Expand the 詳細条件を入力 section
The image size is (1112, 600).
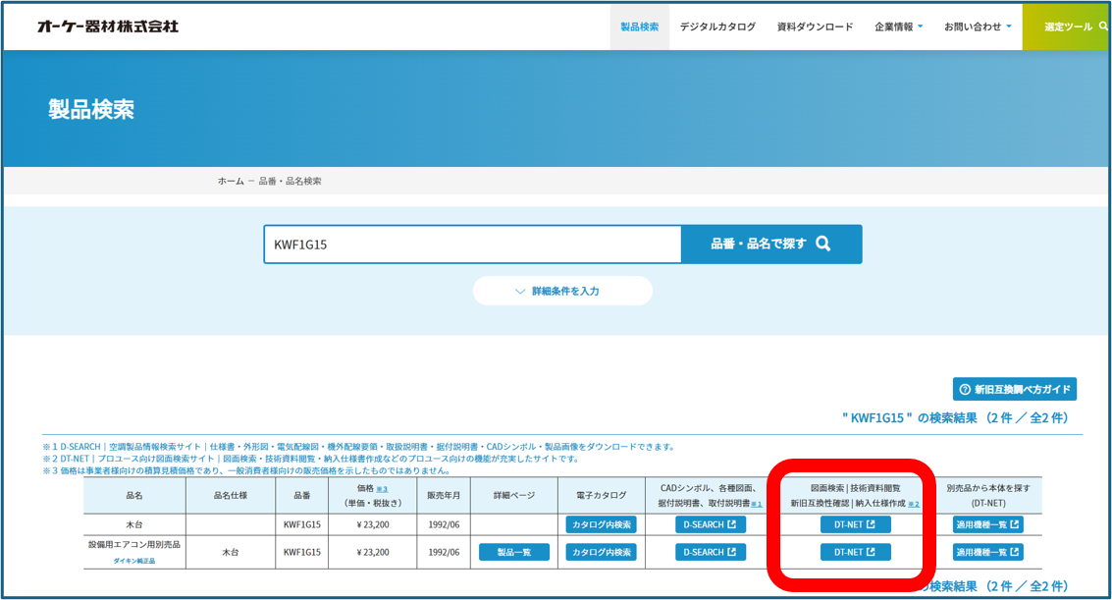(x=562, y=291)
